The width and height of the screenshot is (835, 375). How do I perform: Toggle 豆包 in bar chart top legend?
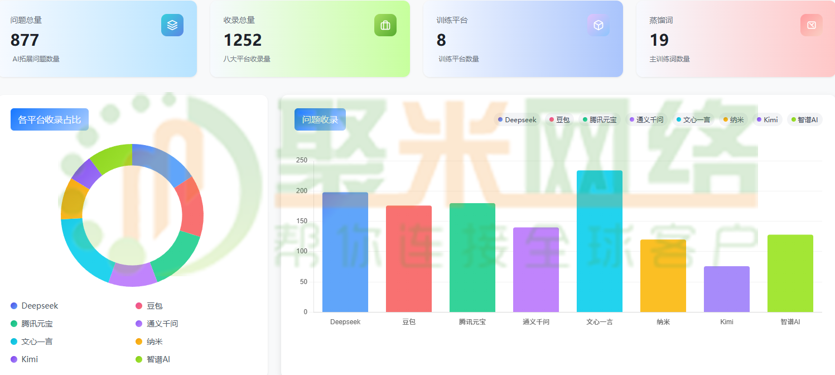tap(559, 119)
